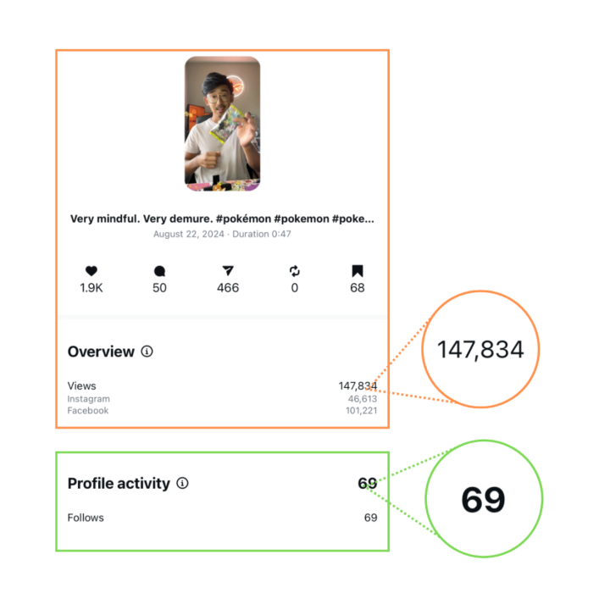The image size is (610, 610).
Task: Open the Profile activity info icon
Action: click(x=183, y=484)
